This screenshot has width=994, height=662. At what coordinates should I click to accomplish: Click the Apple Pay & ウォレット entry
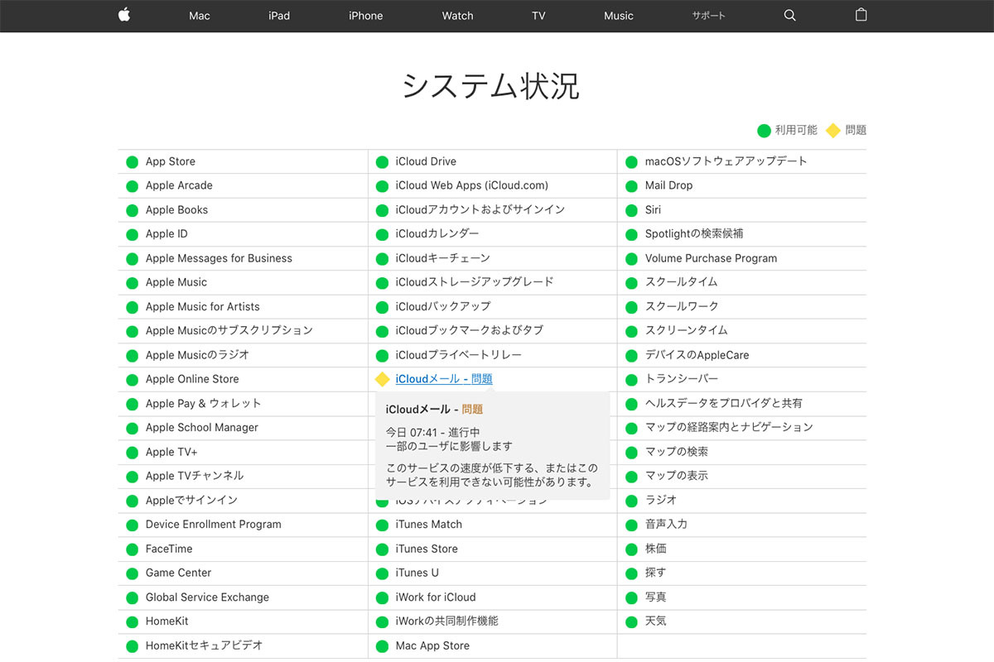(204, 403)
